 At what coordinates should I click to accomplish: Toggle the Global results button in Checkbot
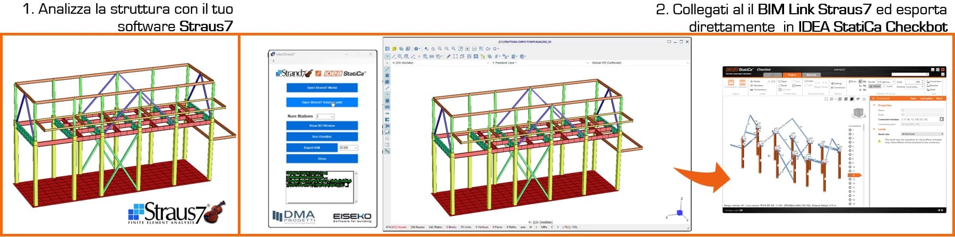pos(875,86)
